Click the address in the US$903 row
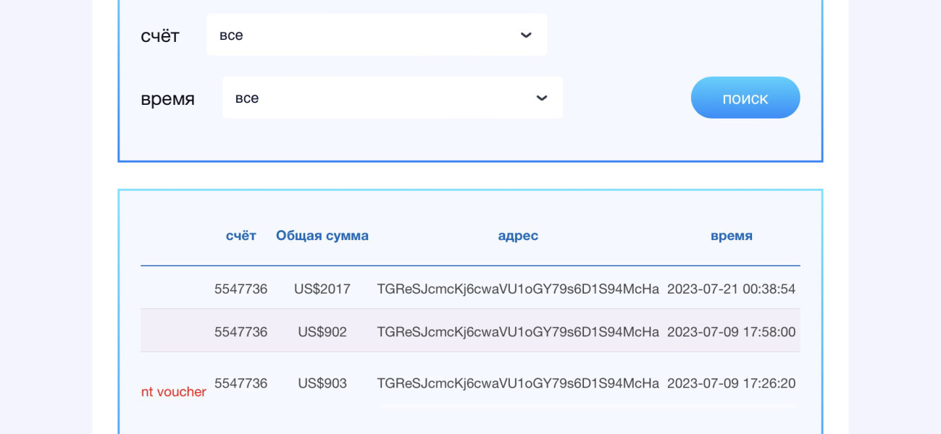Screen dimensions: 941x434 (518, 383)
